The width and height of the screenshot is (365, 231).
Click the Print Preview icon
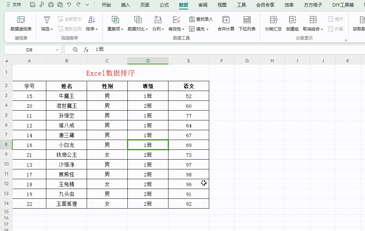(x=60, y=5)
